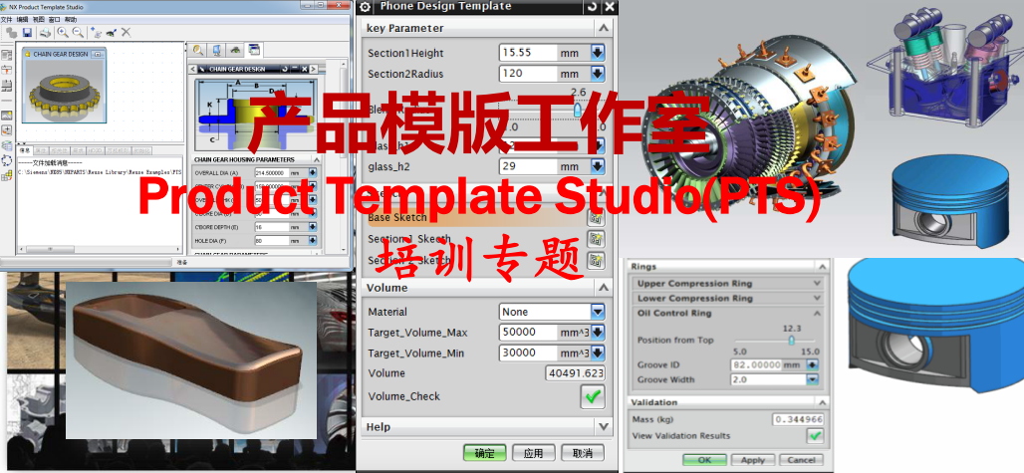The height and width of the screenshot is (473, 1024).
Task: Click the sketch icon for Base Sketch
Action: click(x=596, y=218)
